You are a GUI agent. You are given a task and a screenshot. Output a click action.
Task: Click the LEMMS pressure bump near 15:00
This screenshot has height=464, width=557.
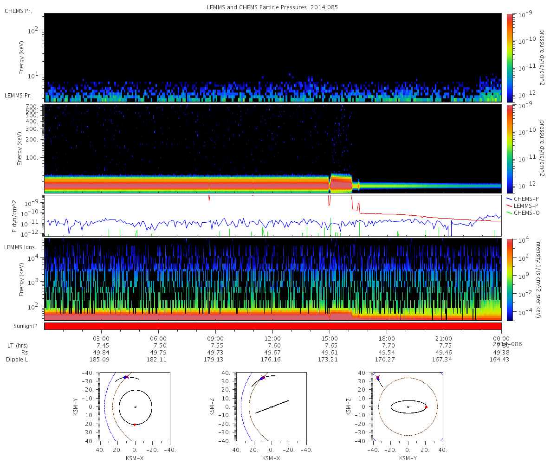(x=340, y=183)
